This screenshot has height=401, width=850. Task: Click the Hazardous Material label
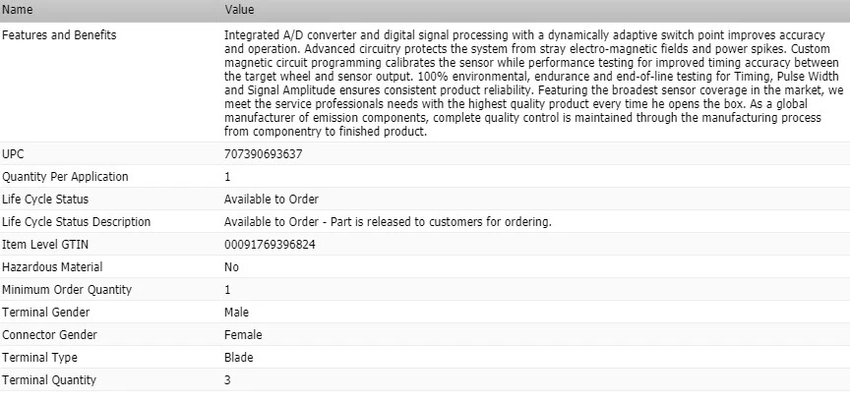[x=52, y=267]
